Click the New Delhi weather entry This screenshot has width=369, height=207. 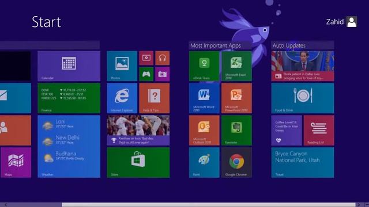pos(62,140)
